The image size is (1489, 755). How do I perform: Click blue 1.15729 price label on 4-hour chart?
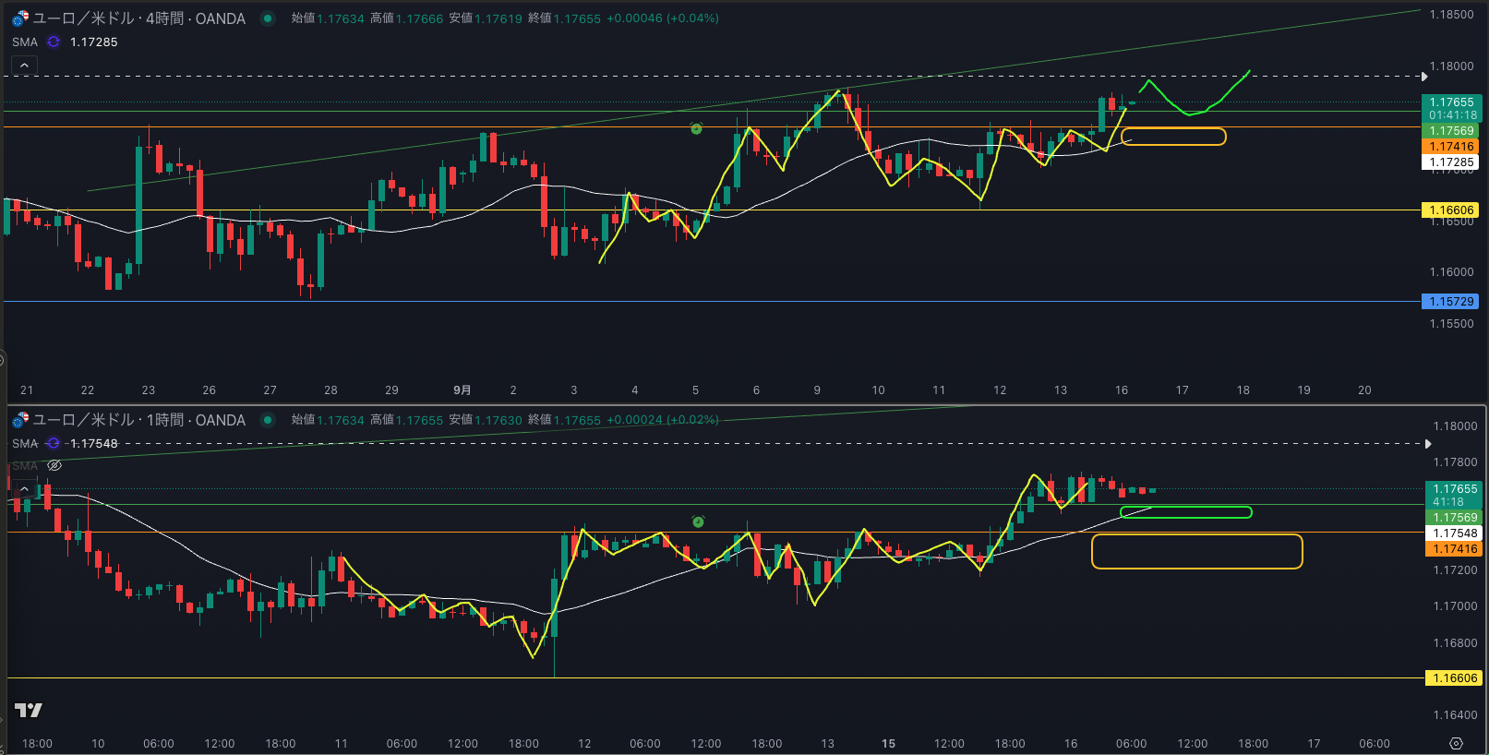point(1451,302)
